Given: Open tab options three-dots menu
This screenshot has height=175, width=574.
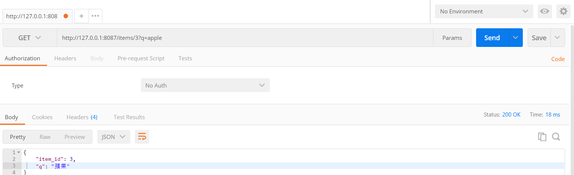Looking at the screenshot, I should 95,16.
